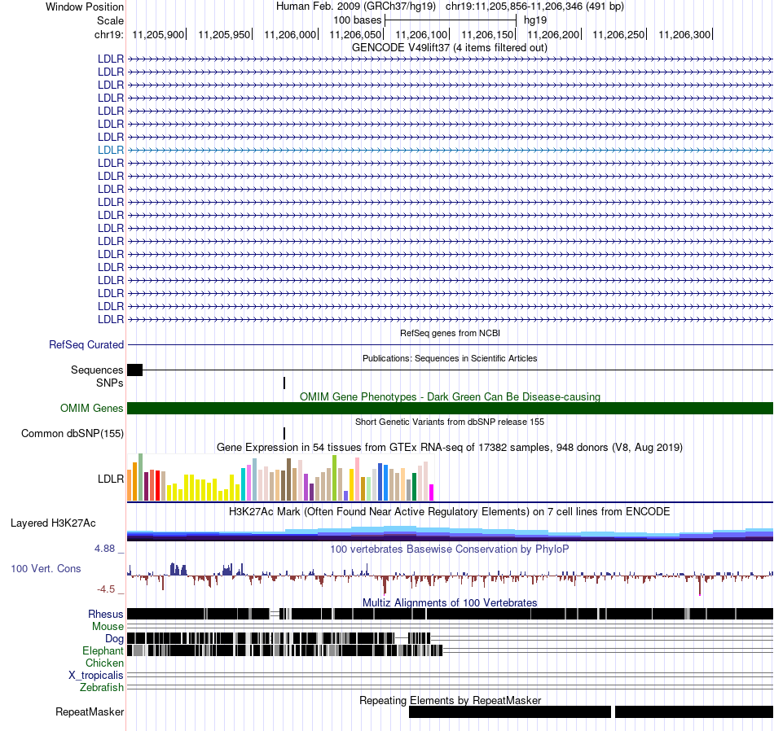Click the Human Feb. 2009 (GRCh37/hg19) text

click(356, 7)
